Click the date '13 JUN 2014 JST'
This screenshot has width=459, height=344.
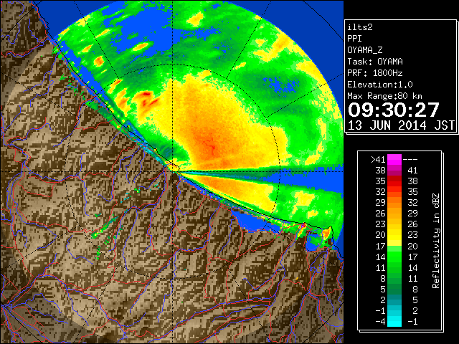pos(401,125)
